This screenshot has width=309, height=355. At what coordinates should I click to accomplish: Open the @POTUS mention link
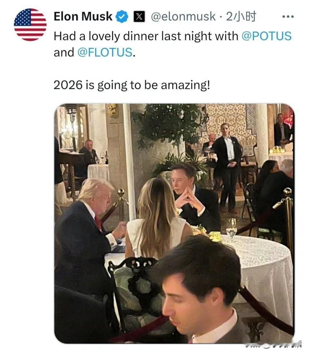(x=267, y=36)
